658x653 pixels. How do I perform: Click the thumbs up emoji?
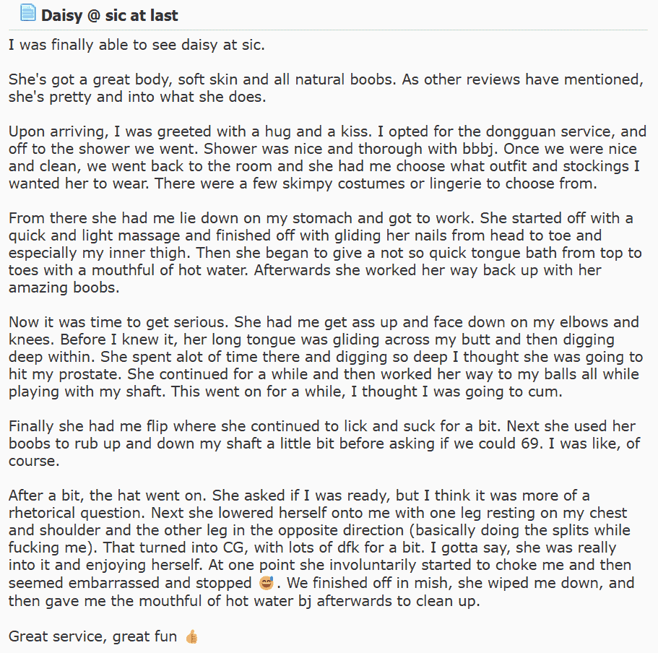coord(191,636)
